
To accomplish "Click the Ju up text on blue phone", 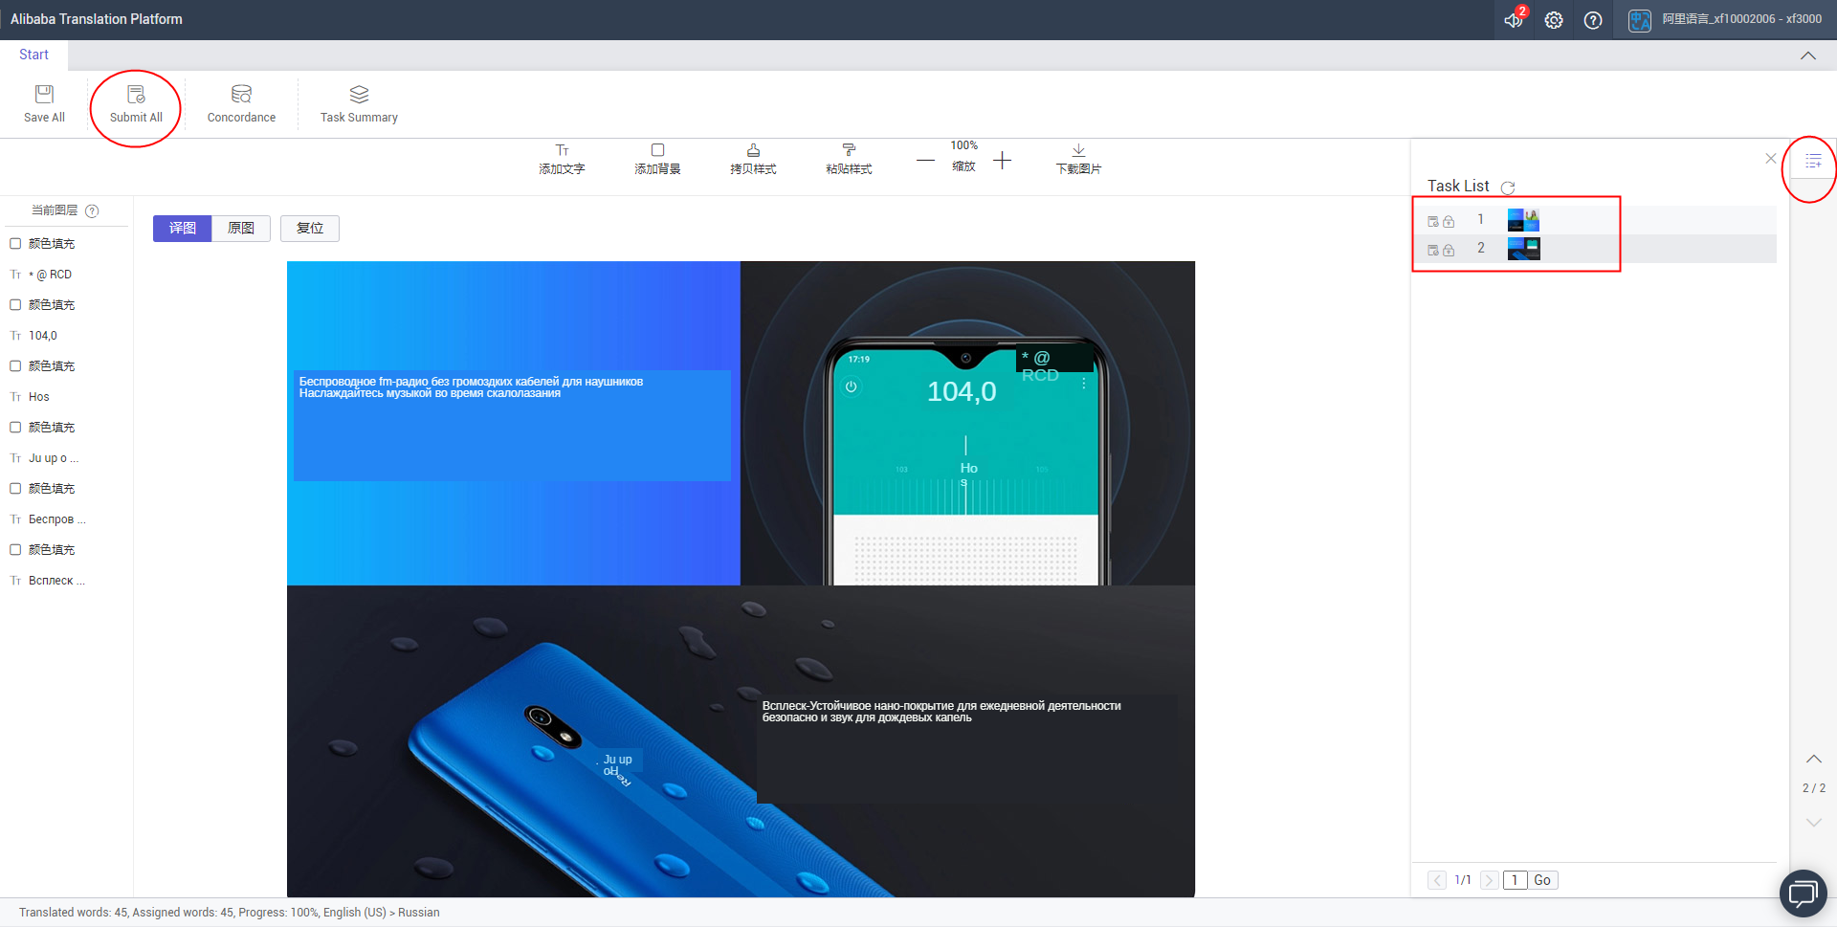I will click(x=617, y=760).
